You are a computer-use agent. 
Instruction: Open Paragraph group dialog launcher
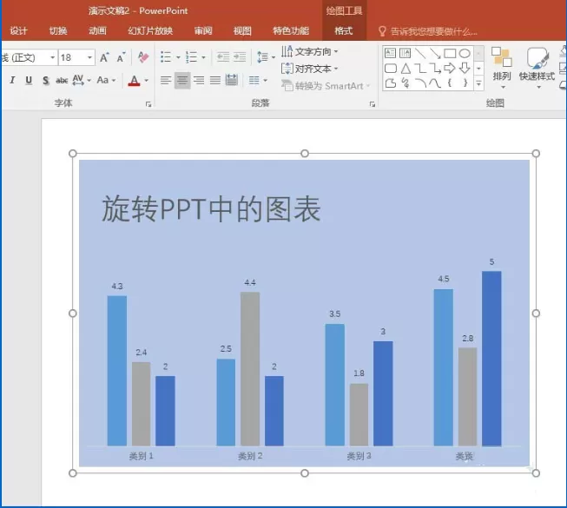click(373, 104)
